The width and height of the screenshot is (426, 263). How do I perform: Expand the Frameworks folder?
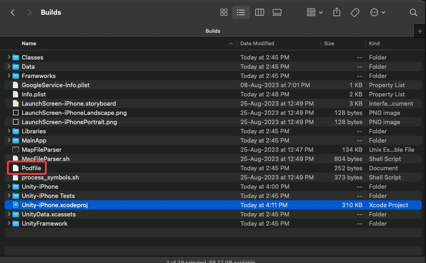point(9,76)
